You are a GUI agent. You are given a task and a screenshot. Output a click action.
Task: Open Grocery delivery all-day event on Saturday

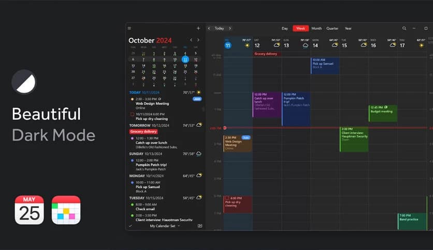[267, 54]
